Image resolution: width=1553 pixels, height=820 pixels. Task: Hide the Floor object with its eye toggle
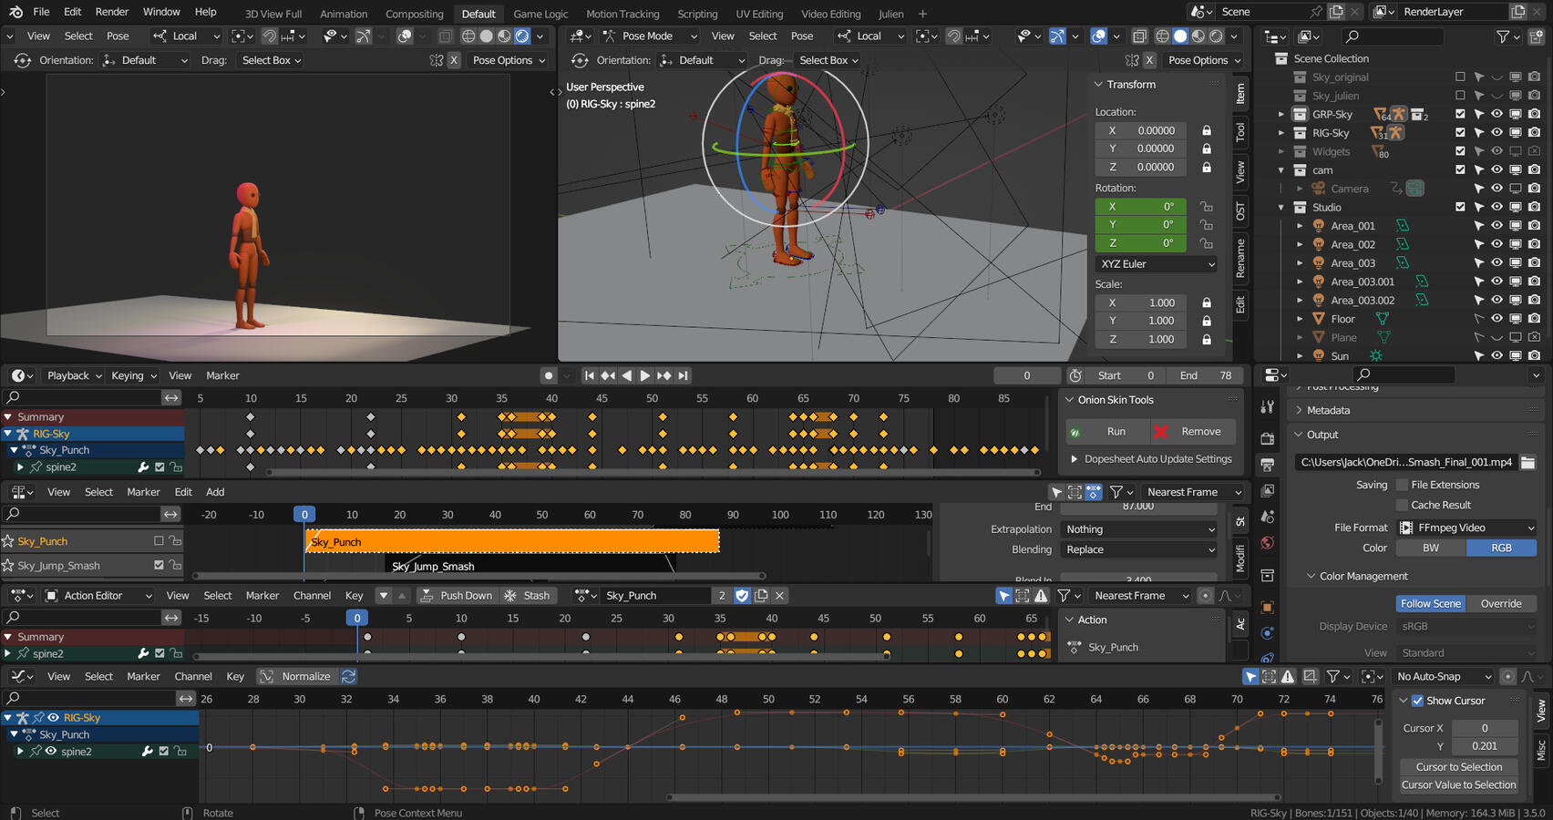point(1496,318)
